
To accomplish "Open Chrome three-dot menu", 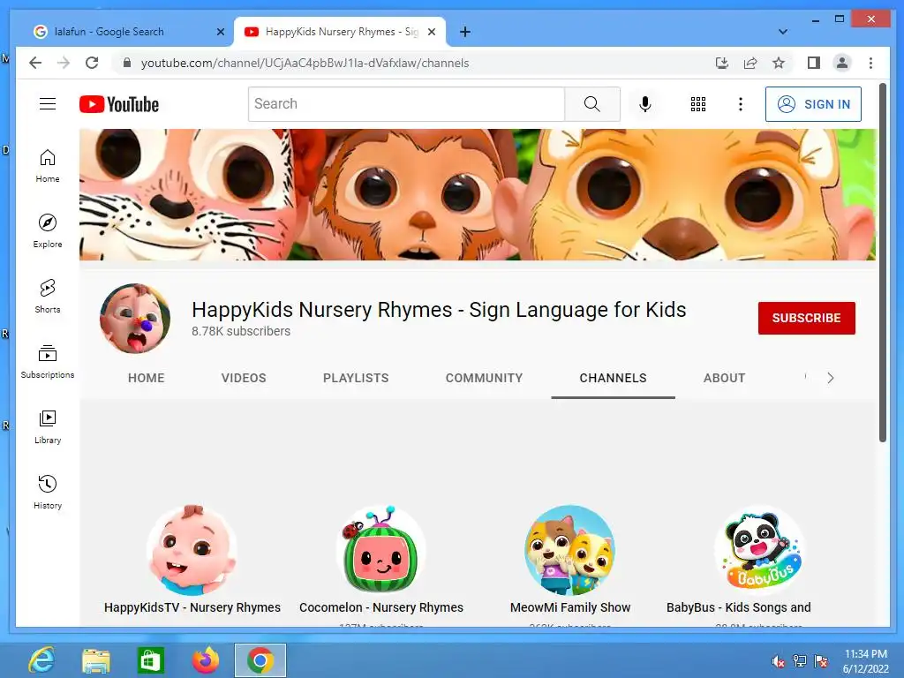I will (x=870, y=63).
